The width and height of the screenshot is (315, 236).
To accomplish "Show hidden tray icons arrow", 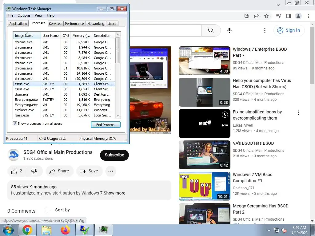I will coord(269,230).
